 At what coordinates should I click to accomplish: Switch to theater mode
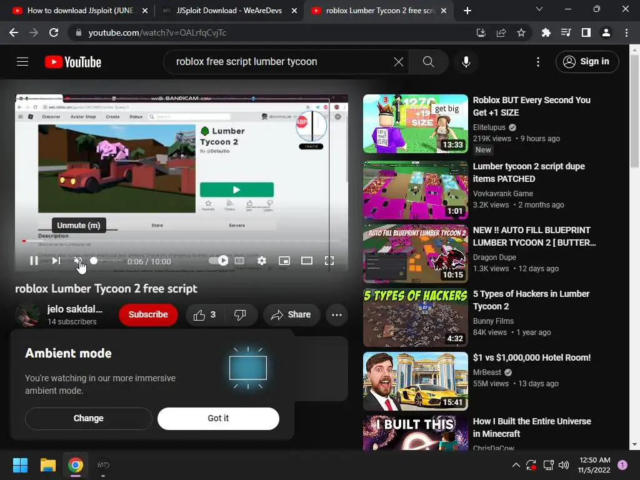[306, 261]
